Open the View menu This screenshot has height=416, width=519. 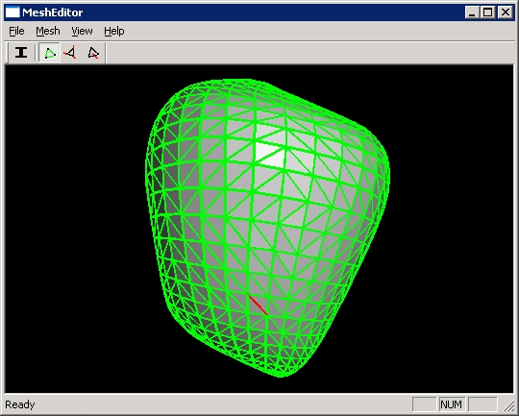(x=82, y=31)
